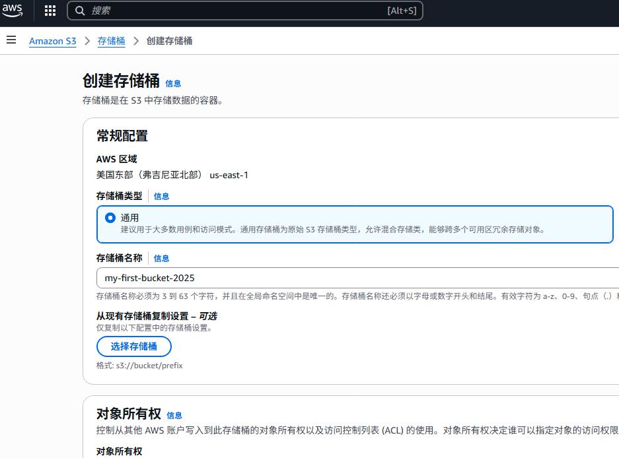Open 信息 link next to 存储桶类型
This screenshot has height=458, width=619.
point(161,196)
